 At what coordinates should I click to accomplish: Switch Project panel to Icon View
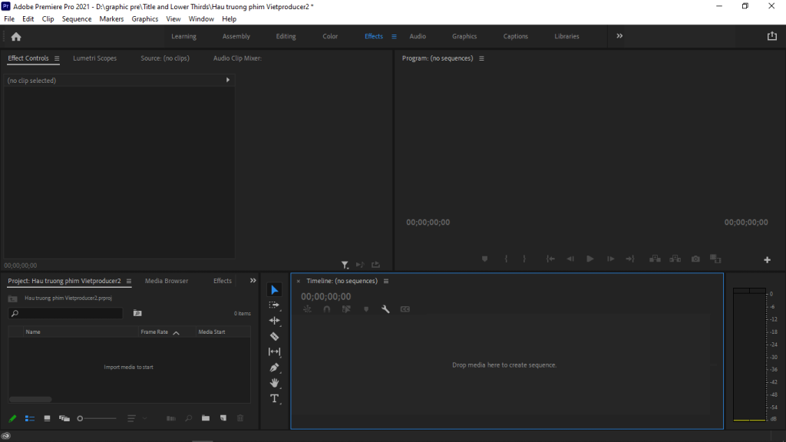[x=46, y=418]
